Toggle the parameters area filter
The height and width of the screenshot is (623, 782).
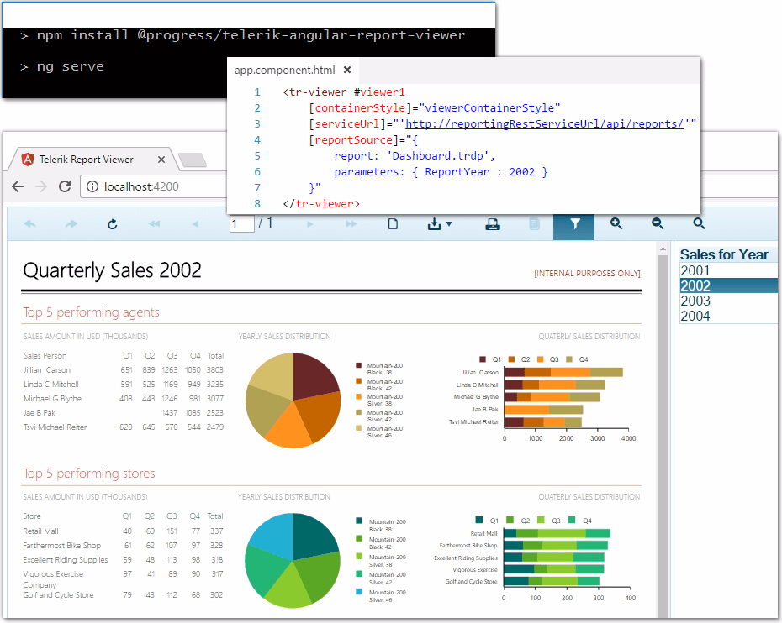tap(573, 224)
